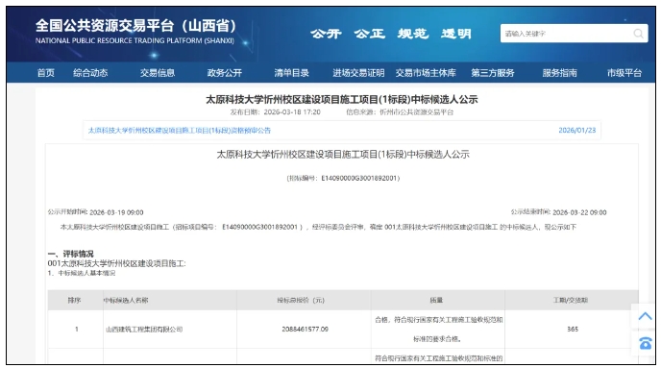
Task: Select the 发布日期 2026-03-18 17:20 text
Action: (276, 112)
